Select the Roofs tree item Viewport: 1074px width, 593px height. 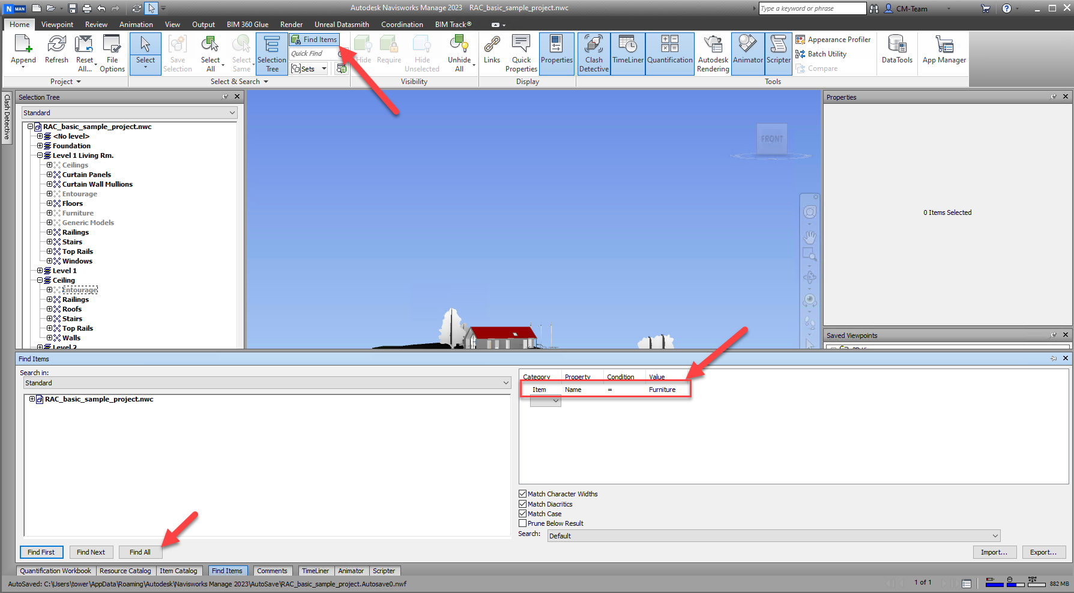72,309
